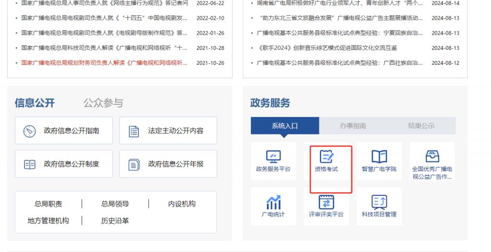
Task: Click the pages icon beside 政府信息公开年报
Action: (x=134, y=165)
